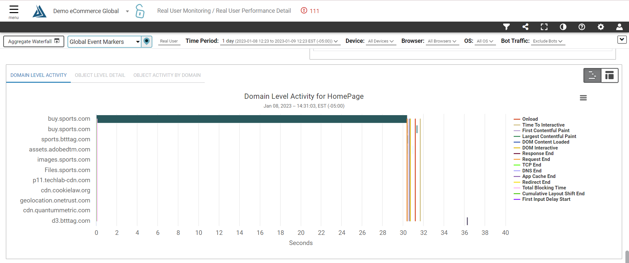This screenshot has height=263, width=629.
Task: Select the Object Level Detail tab
Action: (100, 75)
